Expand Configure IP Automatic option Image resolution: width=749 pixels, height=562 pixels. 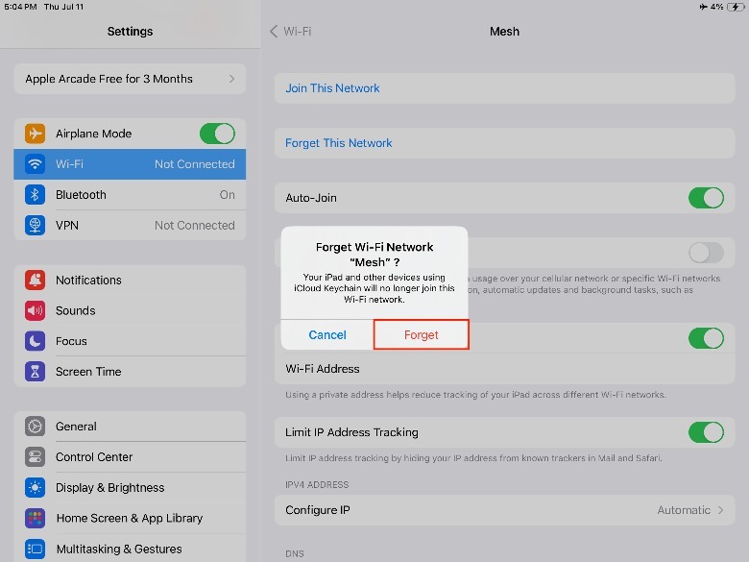pos(690,510)
